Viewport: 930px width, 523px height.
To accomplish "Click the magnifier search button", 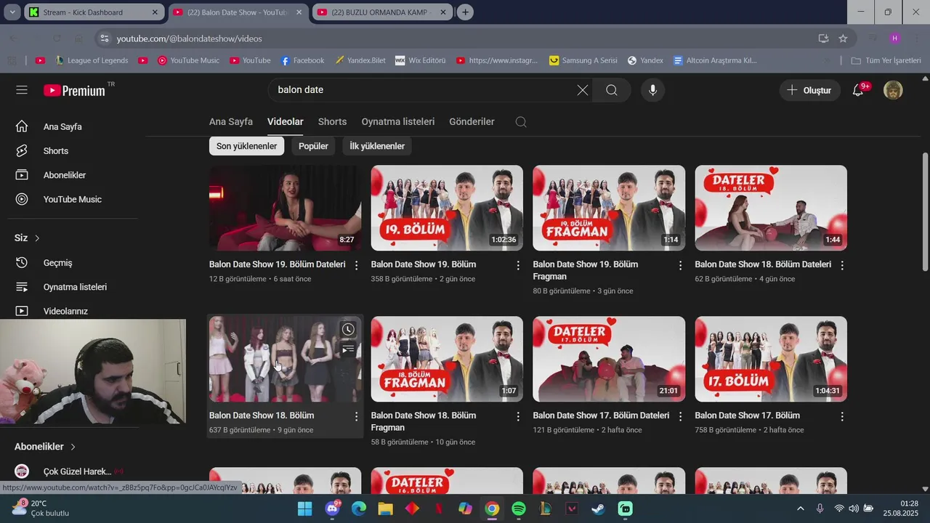I will click(x=612, y=90).
